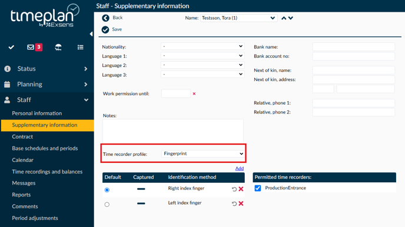
Task: Go to Time recordings and balances
Action: (47, 172)
